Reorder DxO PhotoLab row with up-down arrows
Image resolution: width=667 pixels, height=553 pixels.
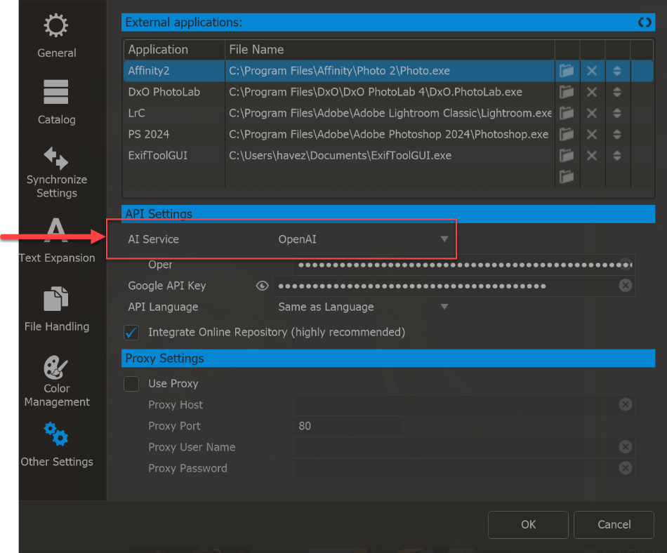click(x=617, y=92)
